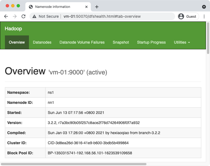Click the tab search dropdown arrow
This screenshot has height=166, width=210.
click(x=204, y=7)
